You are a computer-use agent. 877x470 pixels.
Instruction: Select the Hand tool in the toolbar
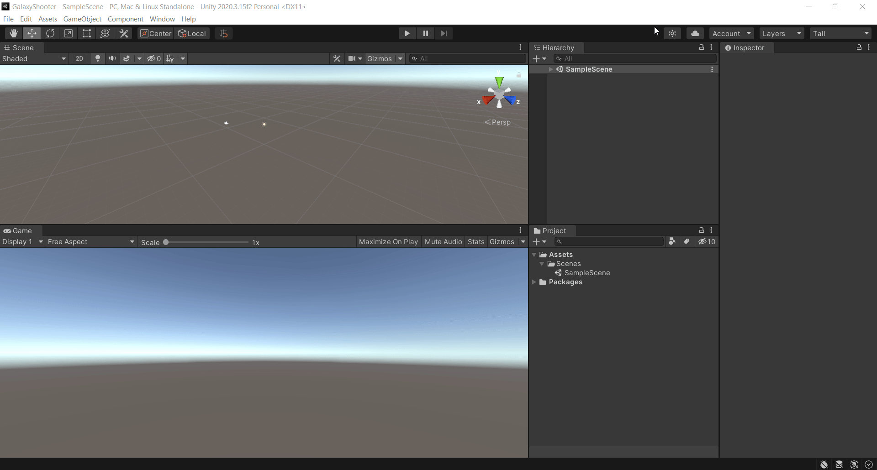13,33
